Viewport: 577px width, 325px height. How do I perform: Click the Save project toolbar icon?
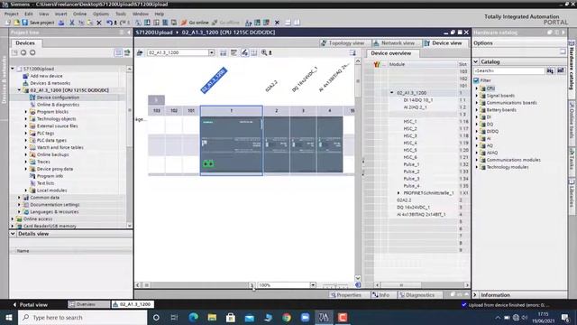pos(25,23)
